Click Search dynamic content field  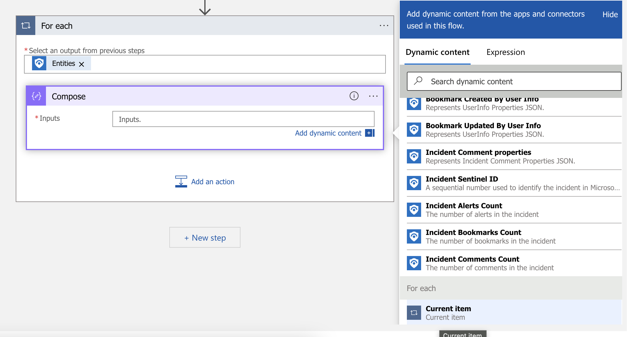[x=514, y=81]
